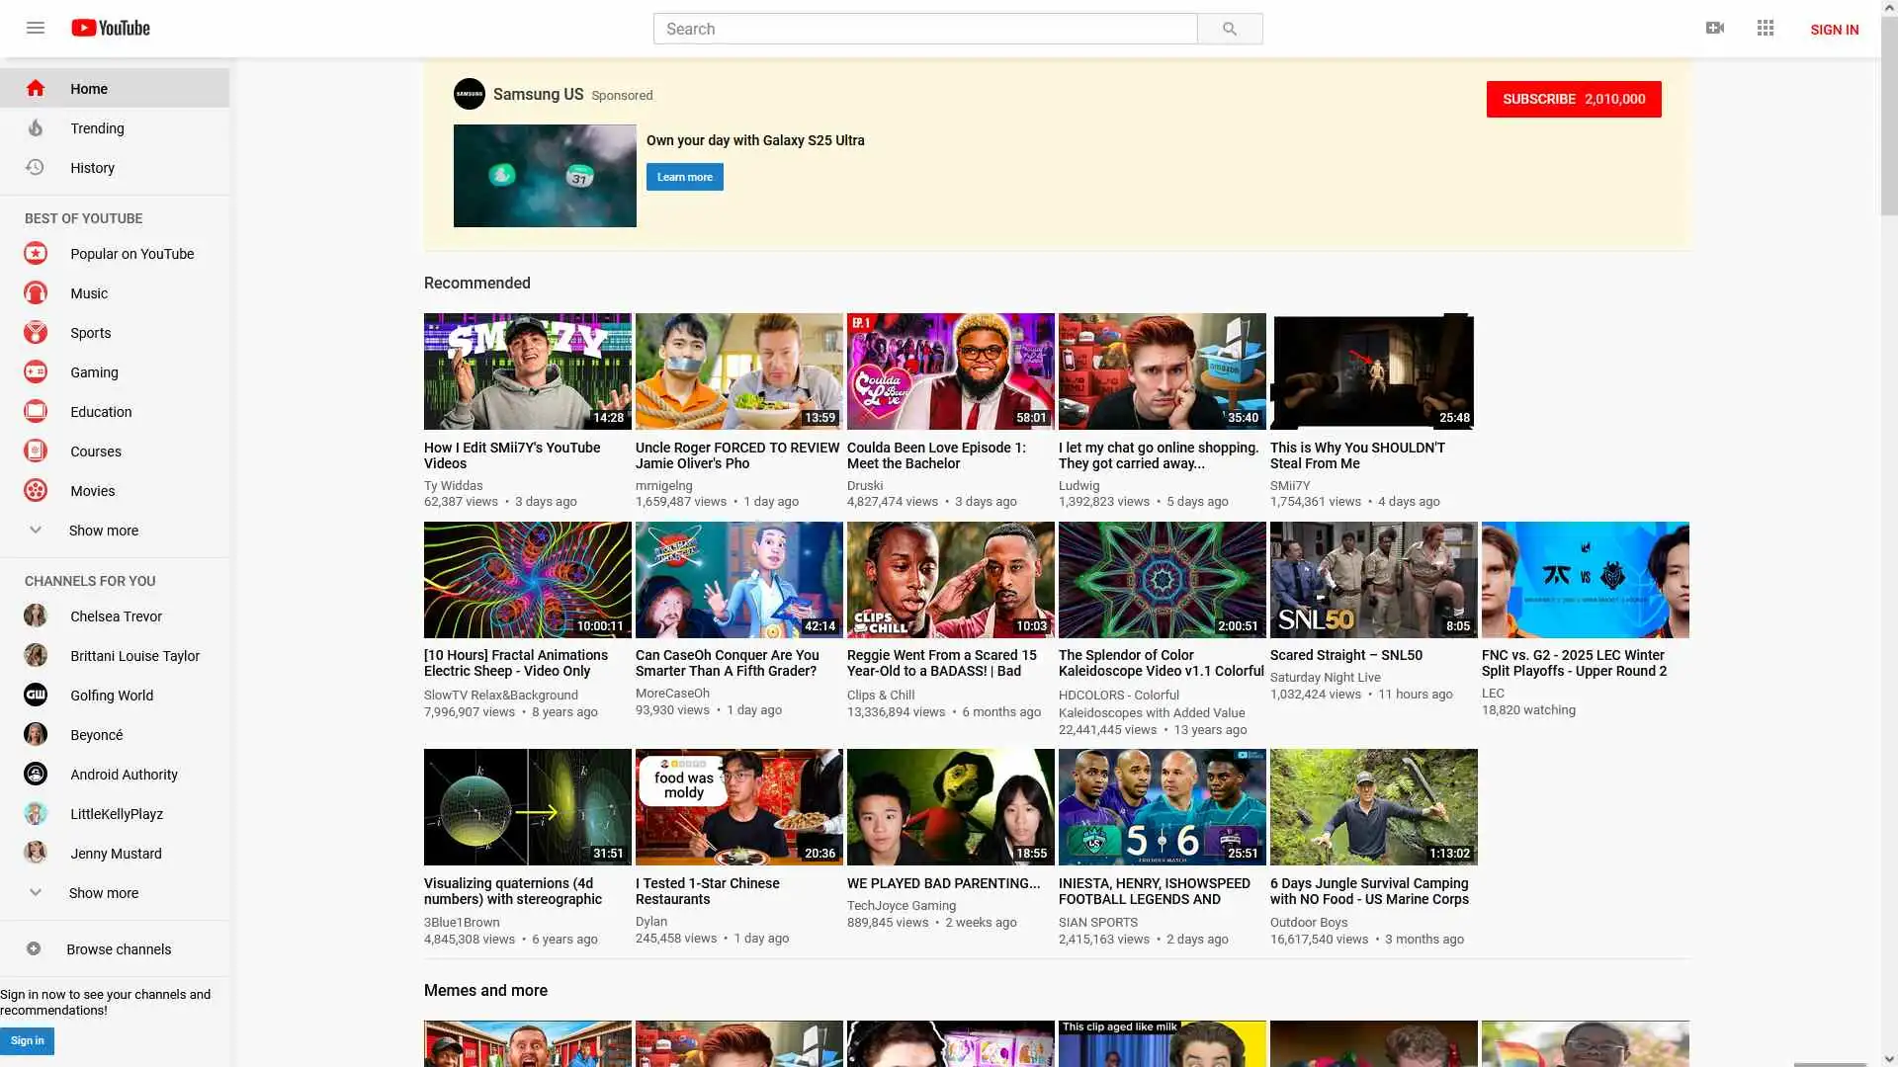Screen dimensions: 1898x1067
Task: Expand Show more under Best of YouTube
Action: coord(103,531)
